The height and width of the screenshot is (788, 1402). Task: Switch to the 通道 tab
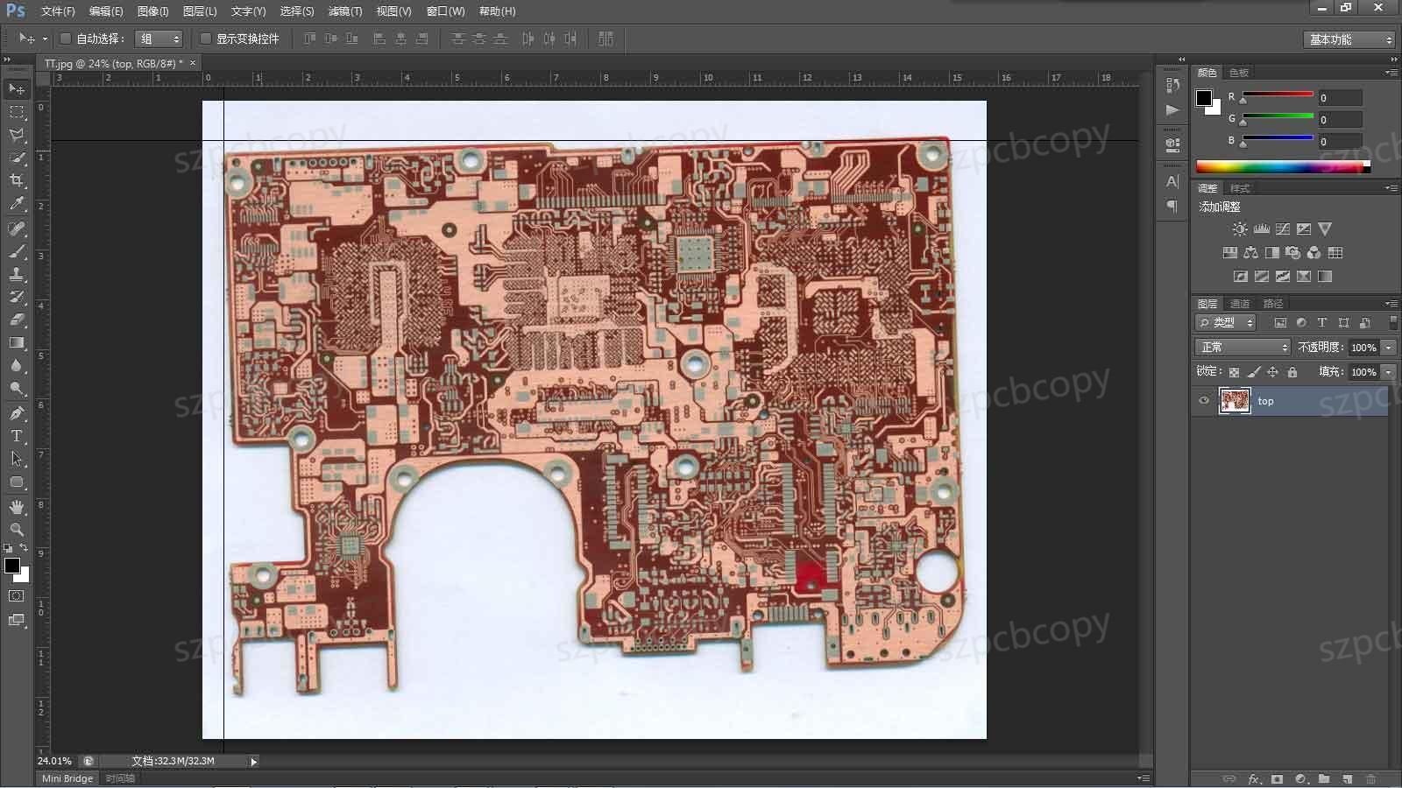[1240, 304]
